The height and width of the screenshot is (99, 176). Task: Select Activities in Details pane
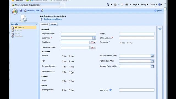(x=18, y=31)
